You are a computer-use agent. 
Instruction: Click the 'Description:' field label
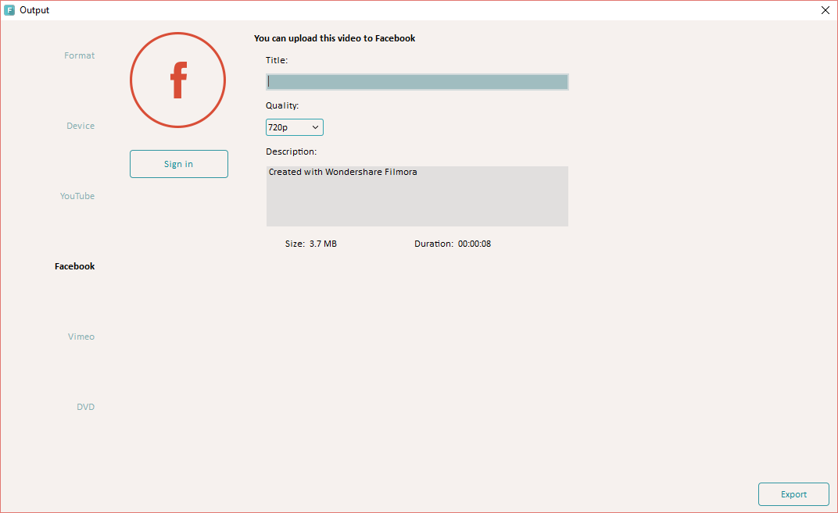291,151
